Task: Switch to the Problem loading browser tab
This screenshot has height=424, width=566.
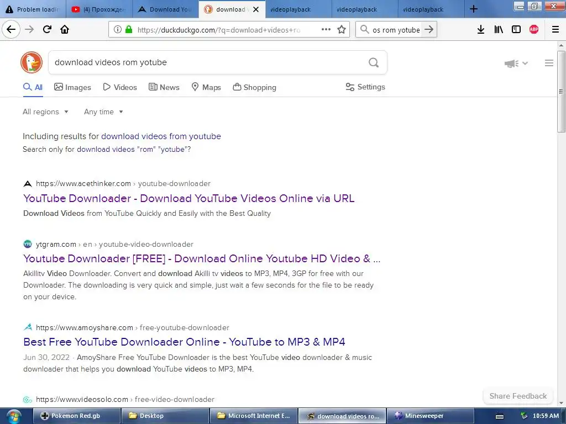Action: point(33,9)
